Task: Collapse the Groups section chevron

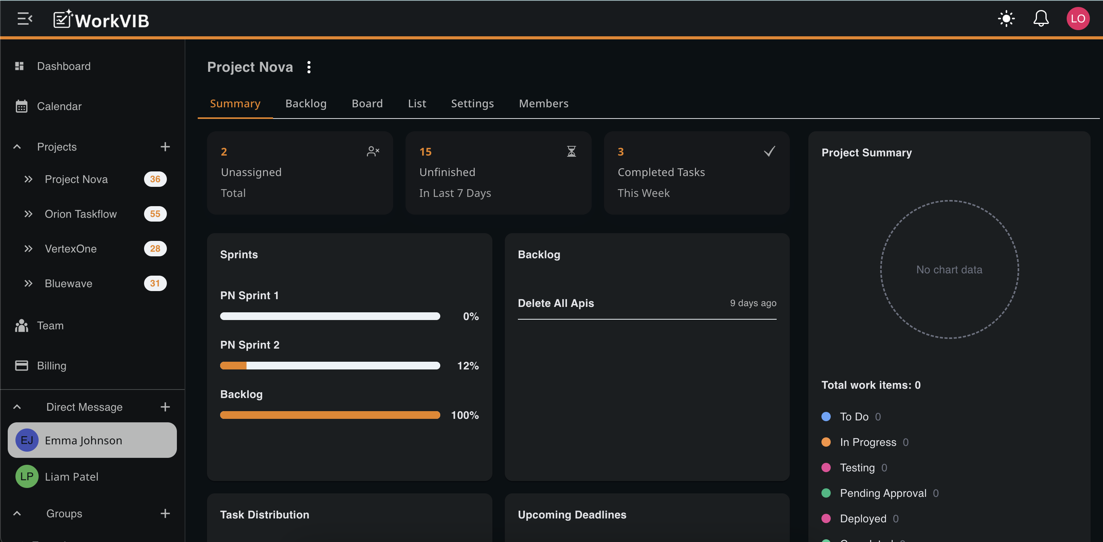Action: click(x=17, y=513)
